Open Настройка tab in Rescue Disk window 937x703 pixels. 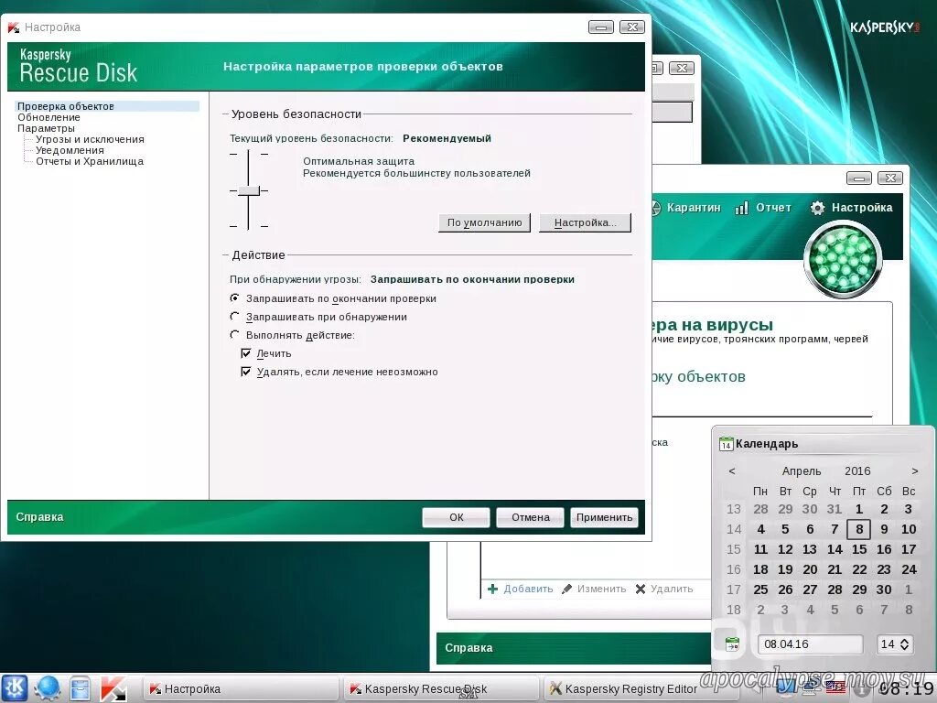[862, 208]
